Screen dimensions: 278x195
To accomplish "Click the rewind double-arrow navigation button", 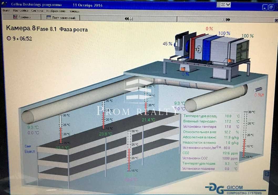I will pyautogui.click(x=129, y=19).
